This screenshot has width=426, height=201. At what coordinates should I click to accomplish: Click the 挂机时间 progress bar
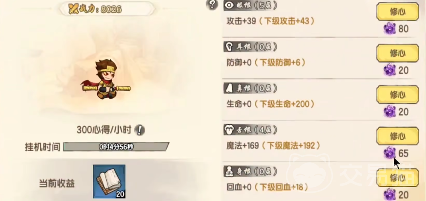pyautogui.click(x=116, y=147)
